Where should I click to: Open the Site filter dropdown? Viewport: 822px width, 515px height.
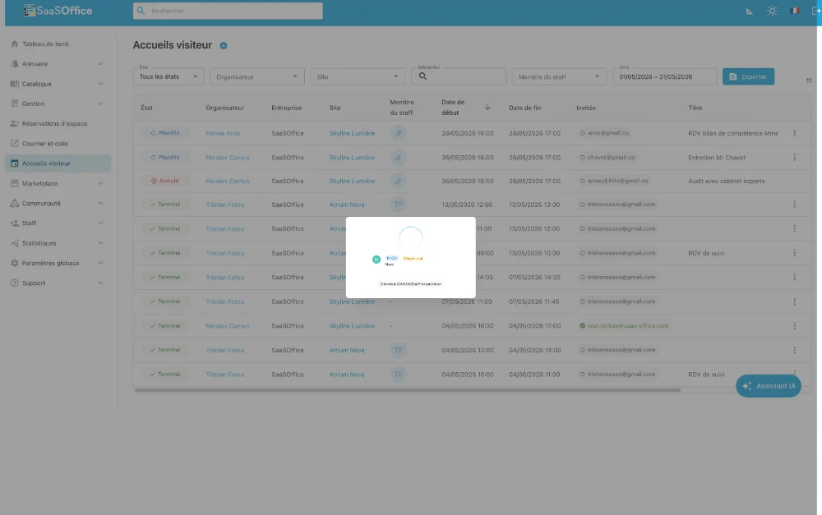(358, 76)
